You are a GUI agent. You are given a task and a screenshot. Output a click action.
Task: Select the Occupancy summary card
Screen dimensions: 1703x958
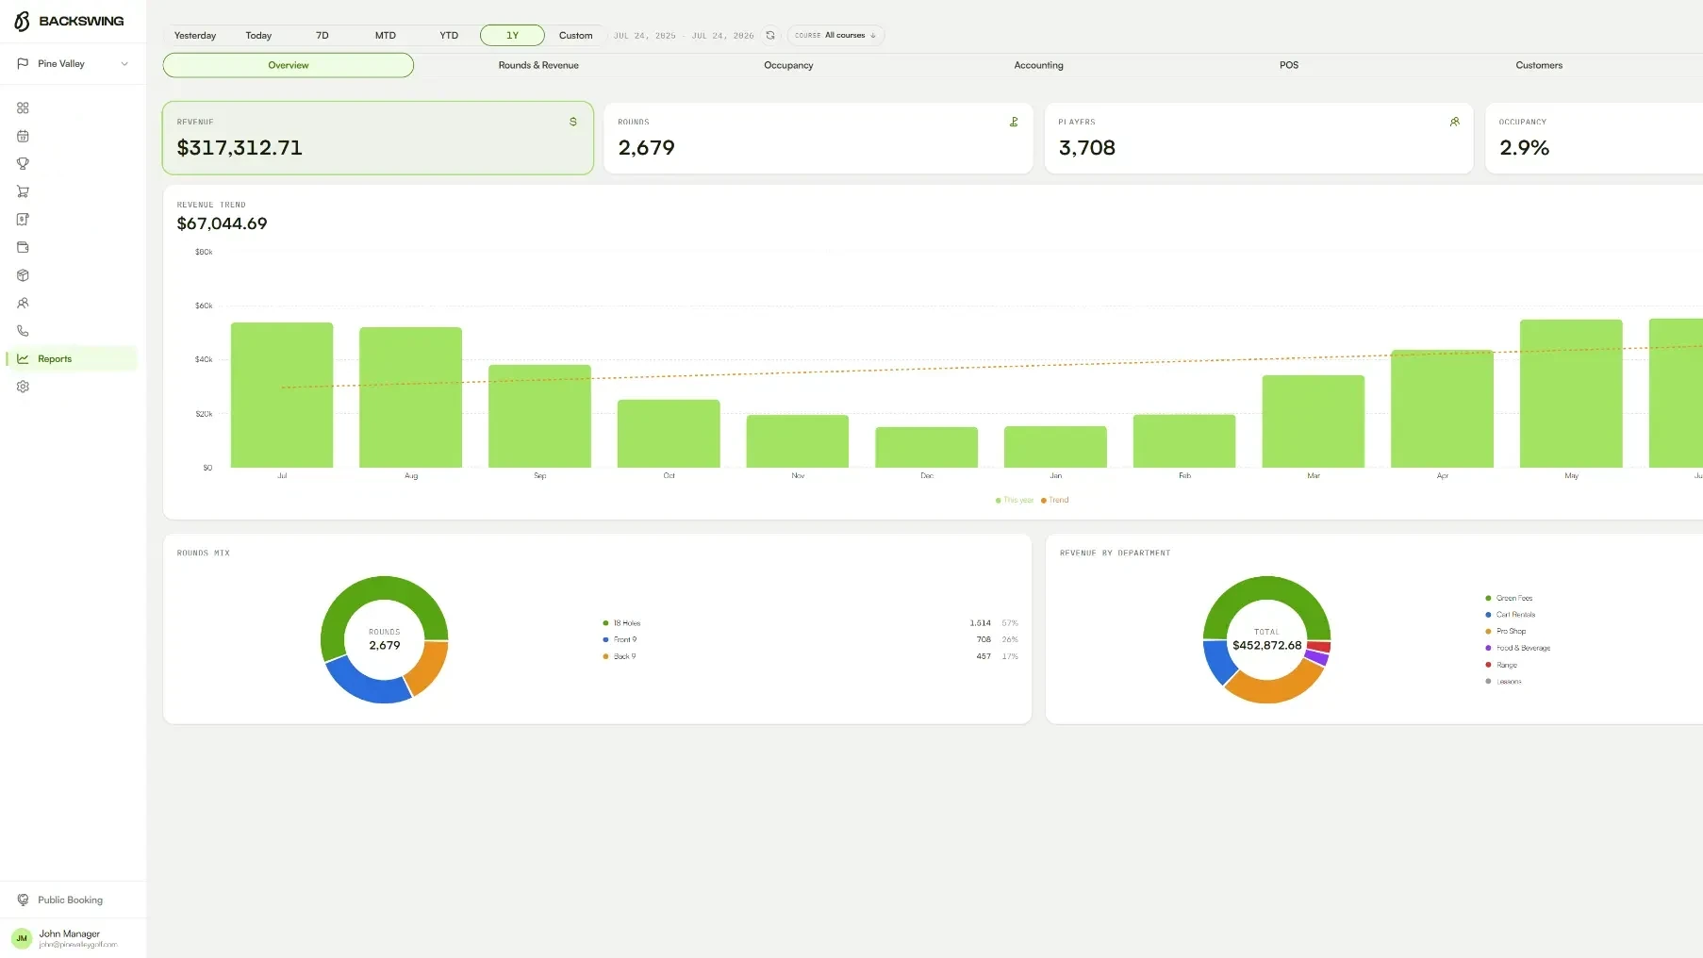1594,138
